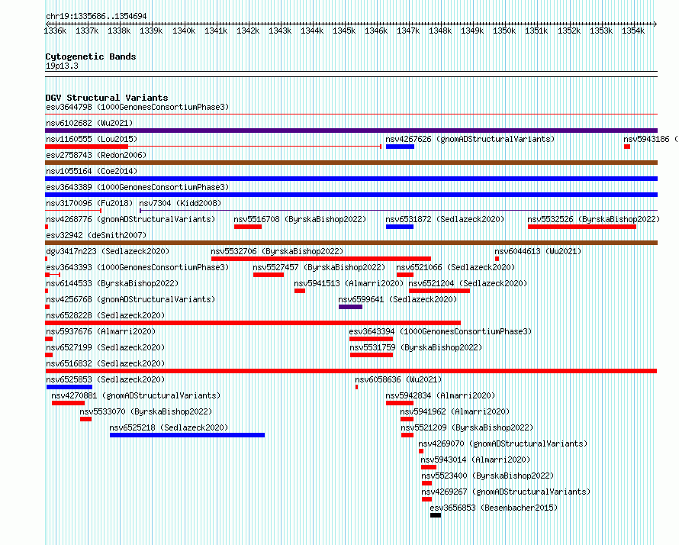Click nsv5531759 (ByrskaBishop2022) label

416,347
